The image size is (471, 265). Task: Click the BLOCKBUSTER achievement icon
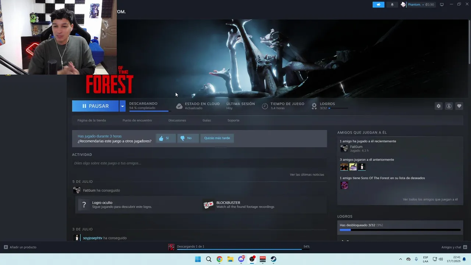[x=208, y=205]
